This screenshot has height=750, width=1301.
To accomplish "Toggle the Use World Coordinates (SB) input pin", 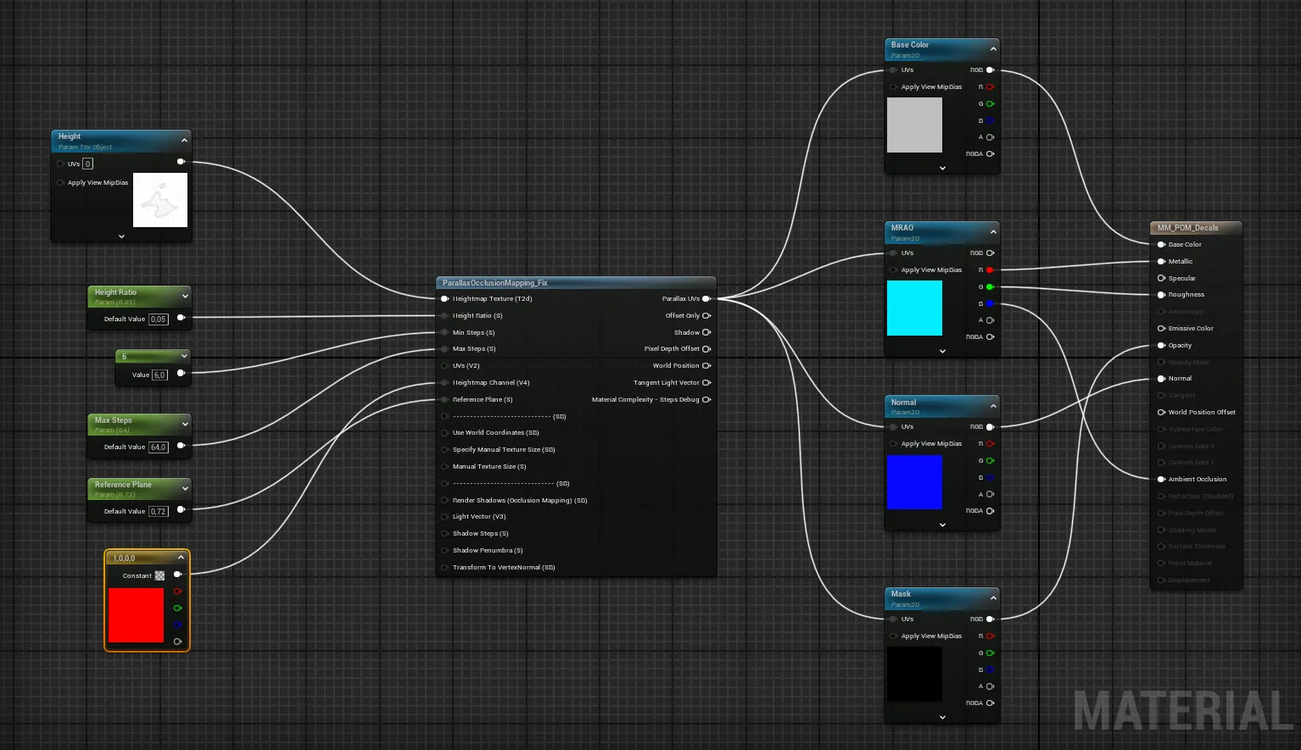I will pyautogui.click(x=444, y=432).
